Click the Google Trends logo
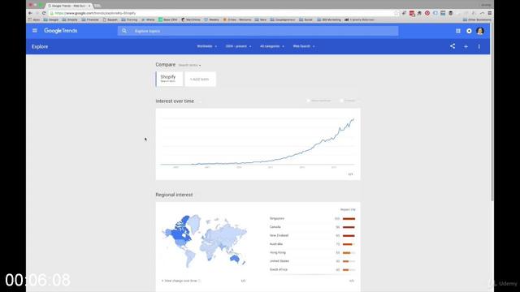 [61, 31]
